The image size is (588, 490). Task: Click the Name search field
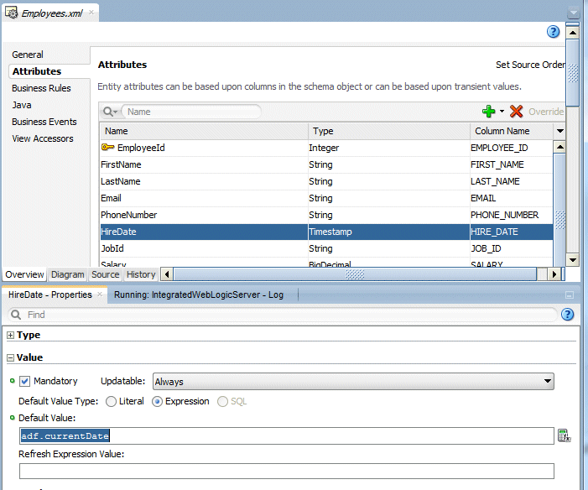point(191,112)
